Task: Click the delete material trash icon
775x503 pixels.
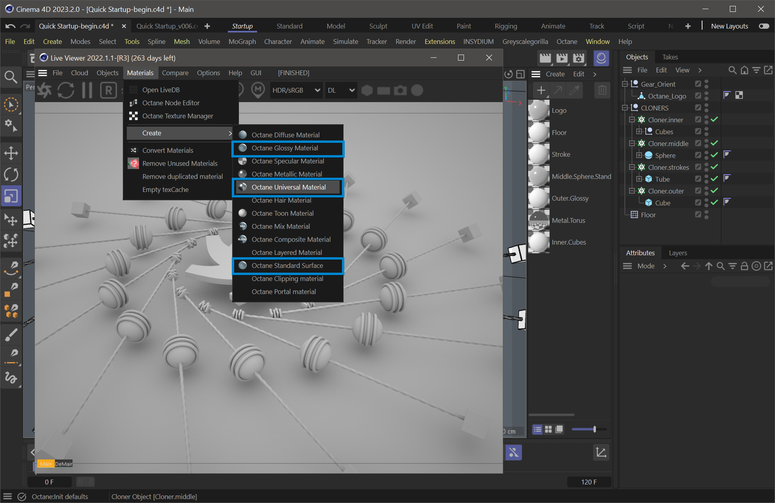Action: 602,90
